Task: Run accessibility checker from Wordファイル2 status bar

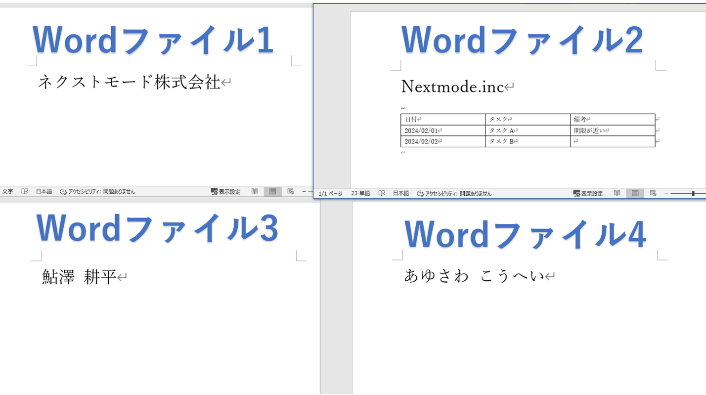Action: 455,193
